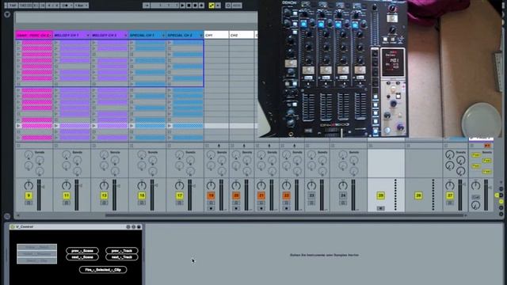This screenshot has height=285, width=507.
Task: Toggle return track activator 25
Action: click(380, 196)
